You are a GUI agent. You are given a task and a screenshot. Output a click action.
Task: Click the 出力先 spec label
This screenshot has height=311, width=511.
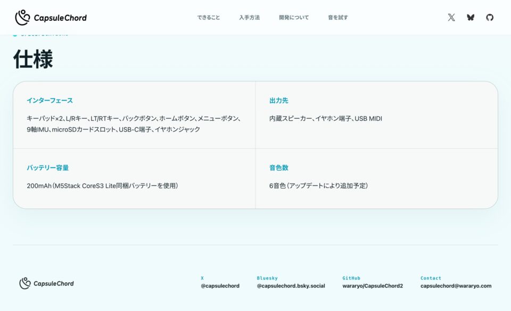[x=278, y=101]
